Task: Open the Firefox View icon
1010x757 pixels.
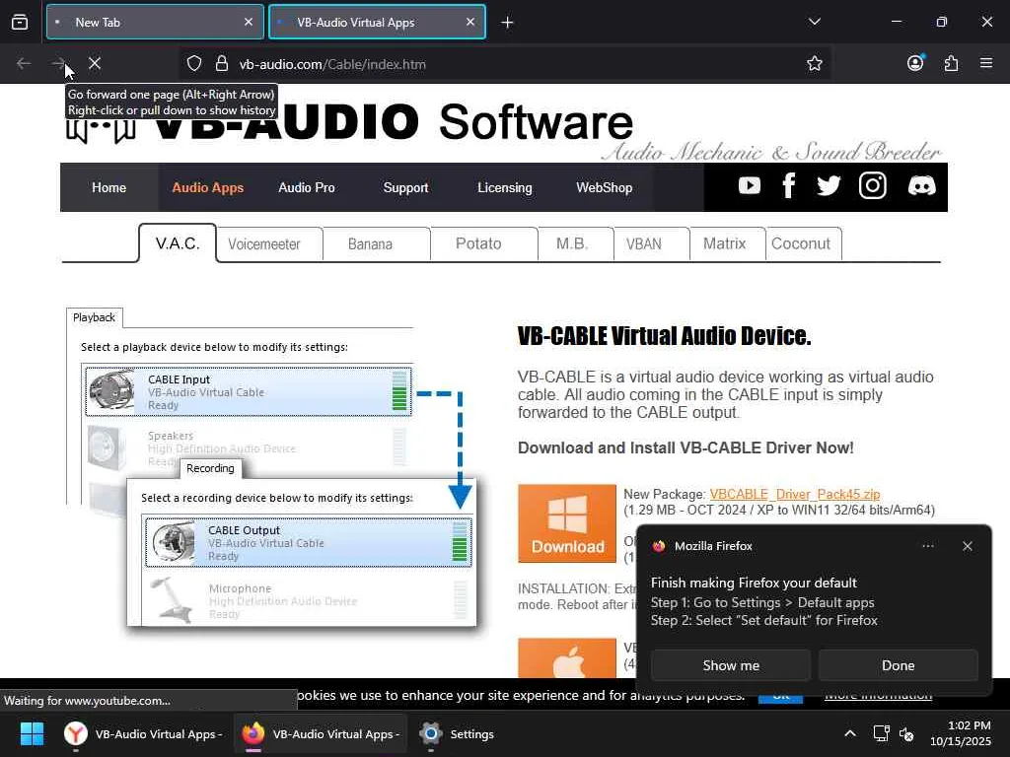Action: point(20,23)
